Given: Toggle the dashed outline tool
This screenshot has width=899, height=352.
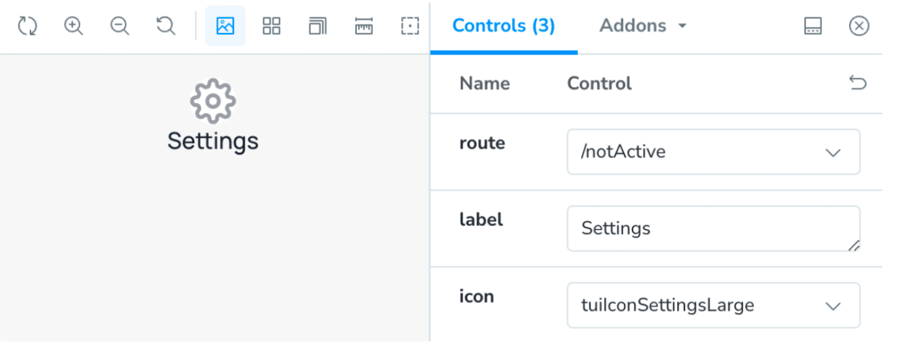Looking at the screenshot, I should 409,26.
